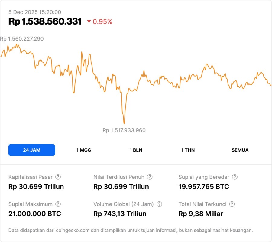Screen dimensions: 272x242
Task: Open help icon for Total Nilai Terkunci
Action: tap(232, 204)
